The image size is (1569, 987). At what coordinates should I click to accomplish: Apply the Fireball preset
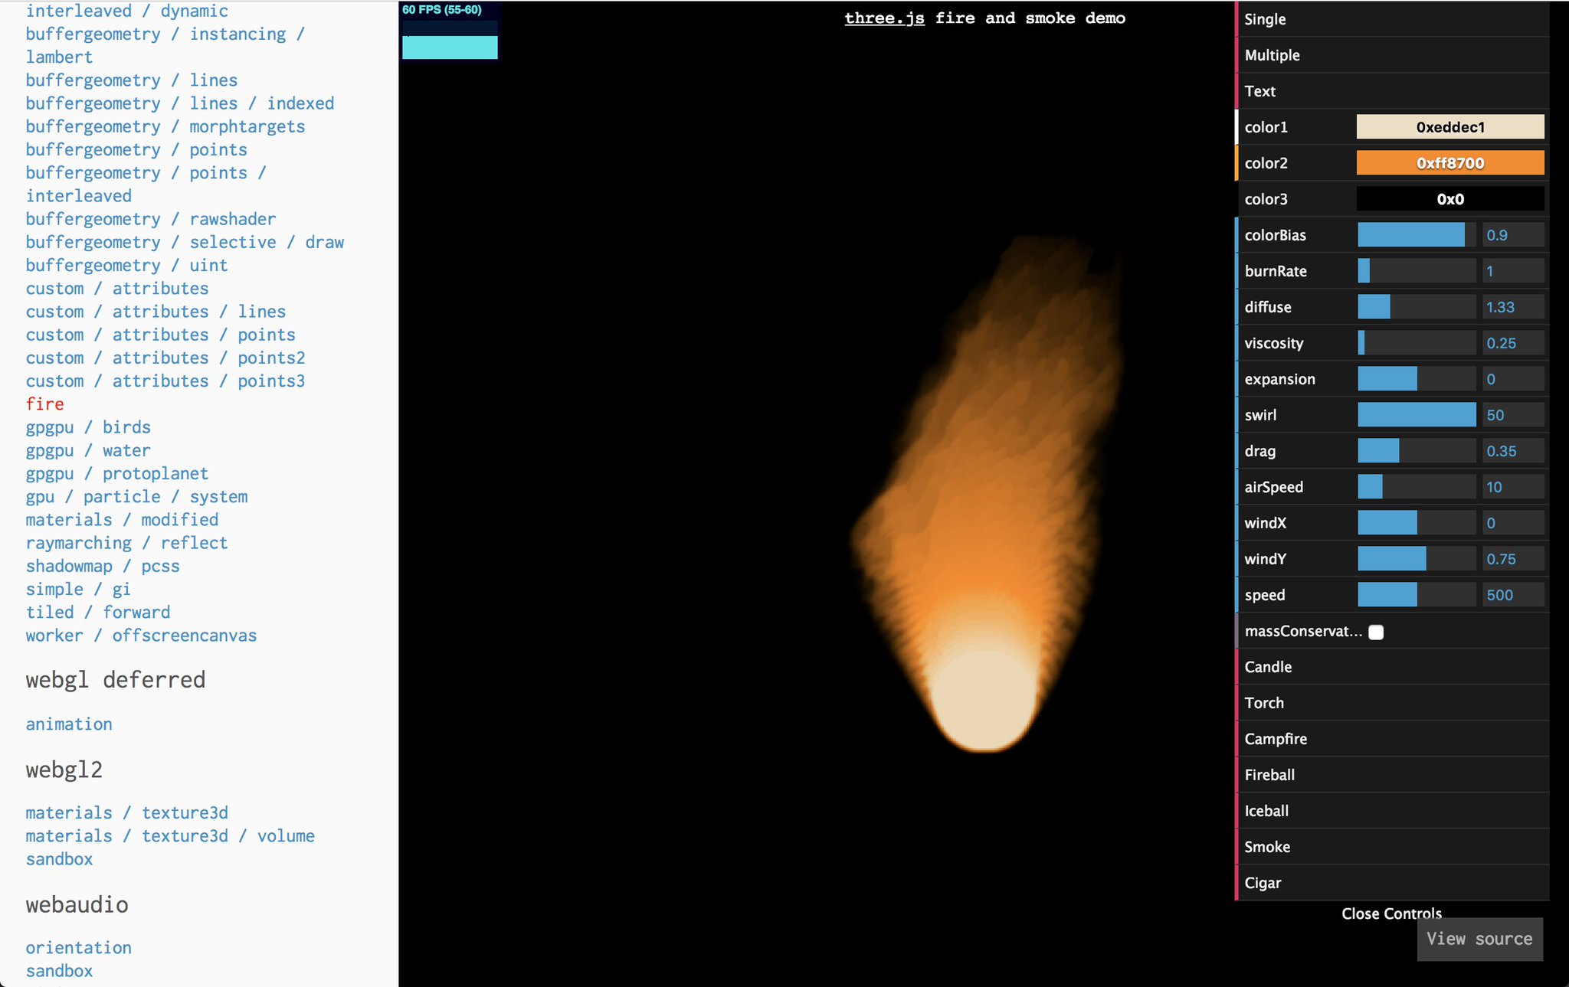pos(1269,775)
